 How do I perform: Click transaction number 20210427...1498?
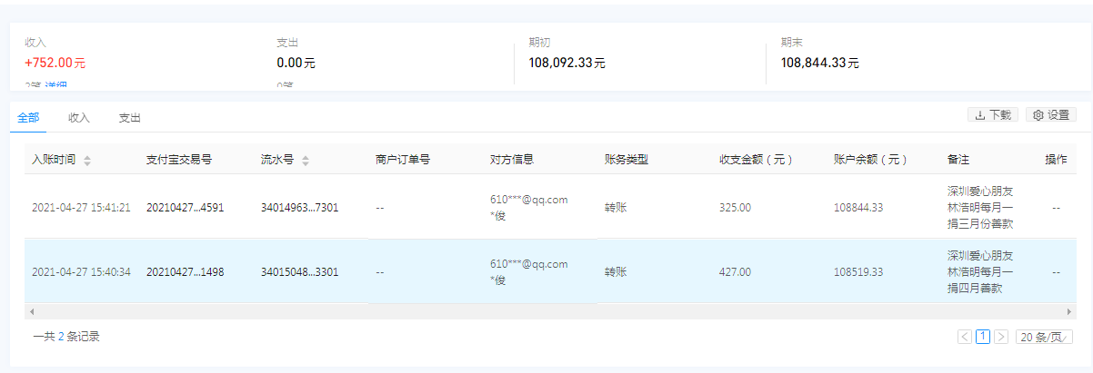pos(185,271)
